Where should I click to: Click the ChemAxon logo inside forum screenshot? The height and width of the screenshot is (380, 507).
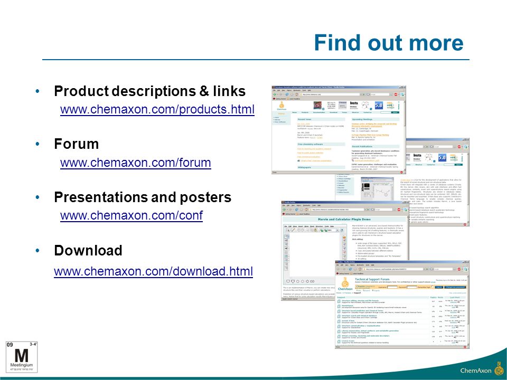345,284
